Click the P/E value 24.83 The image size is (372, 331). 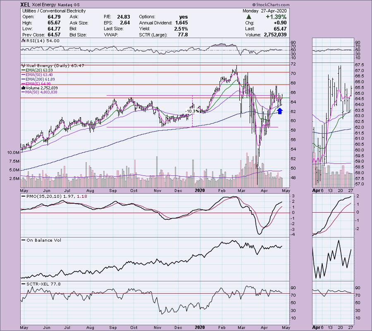pos(124,17)
